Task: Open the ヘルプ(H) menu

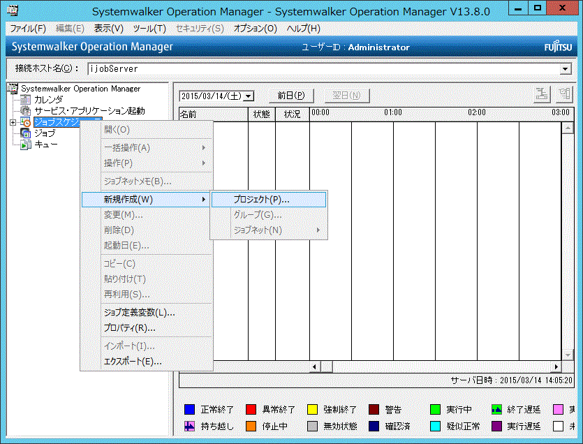Action: (x=304, y=29)
